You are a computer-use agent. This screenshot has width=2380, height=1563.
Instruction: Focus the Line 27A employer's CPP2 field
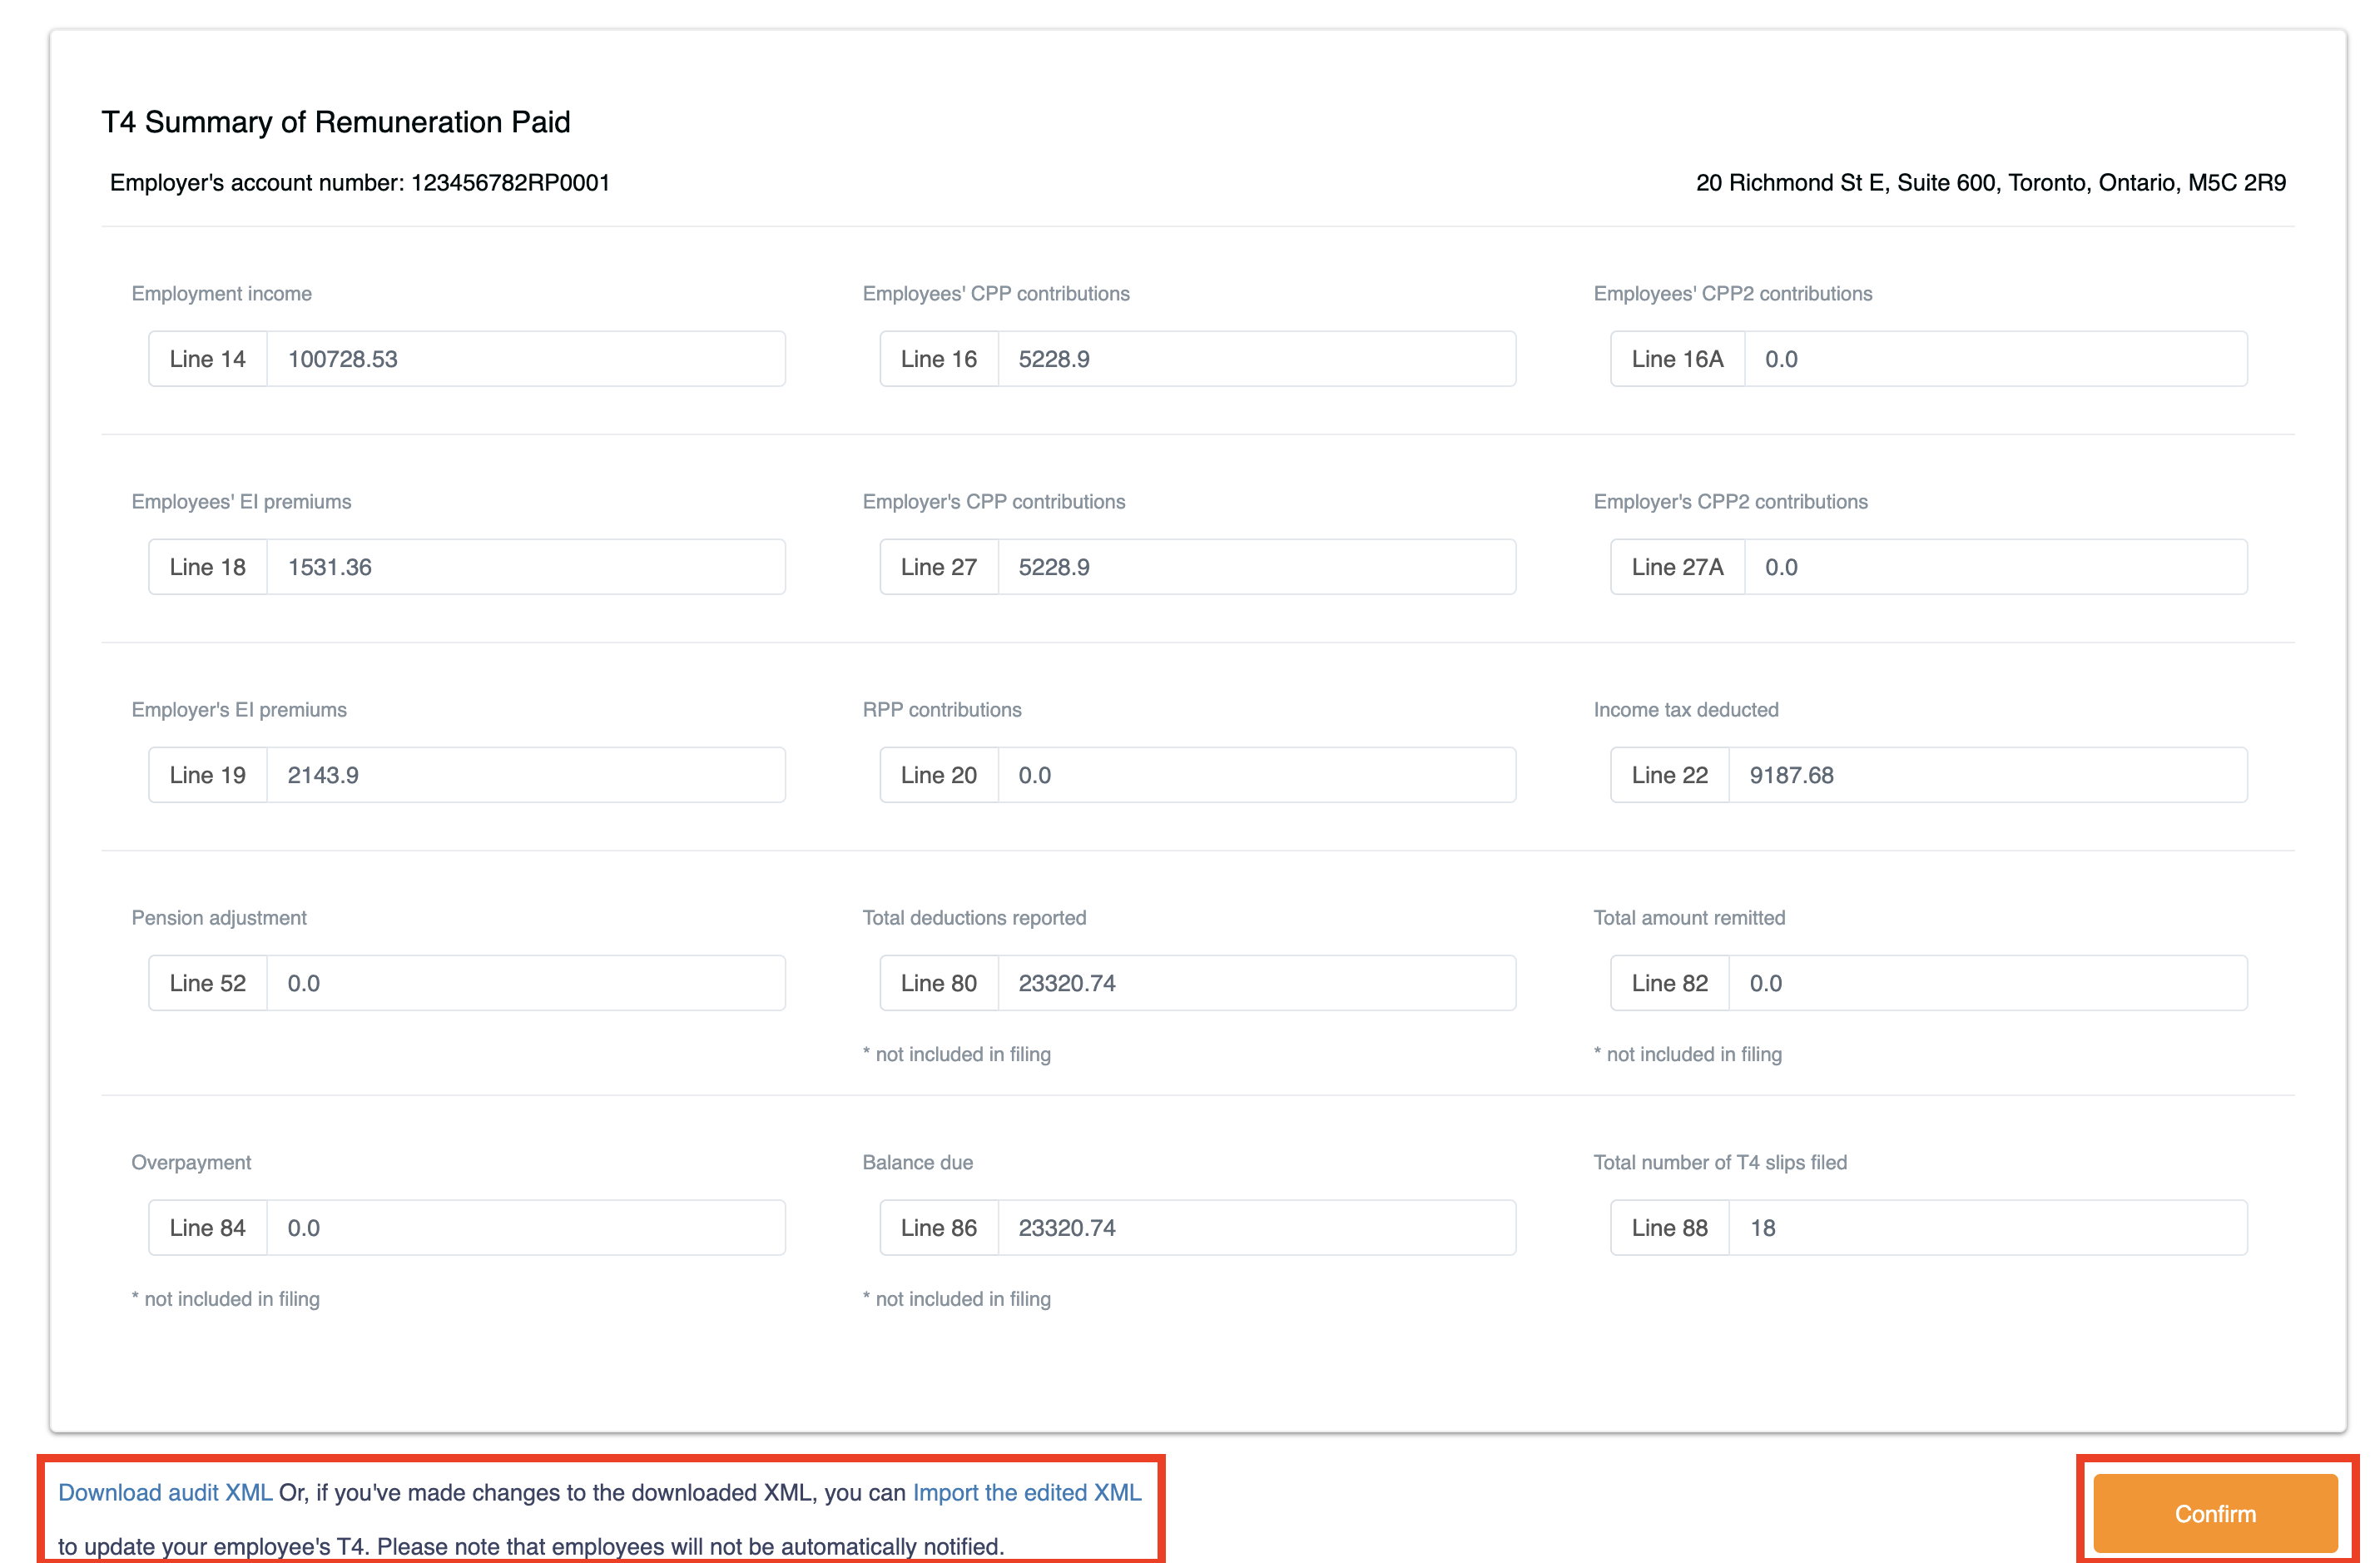1996,567
